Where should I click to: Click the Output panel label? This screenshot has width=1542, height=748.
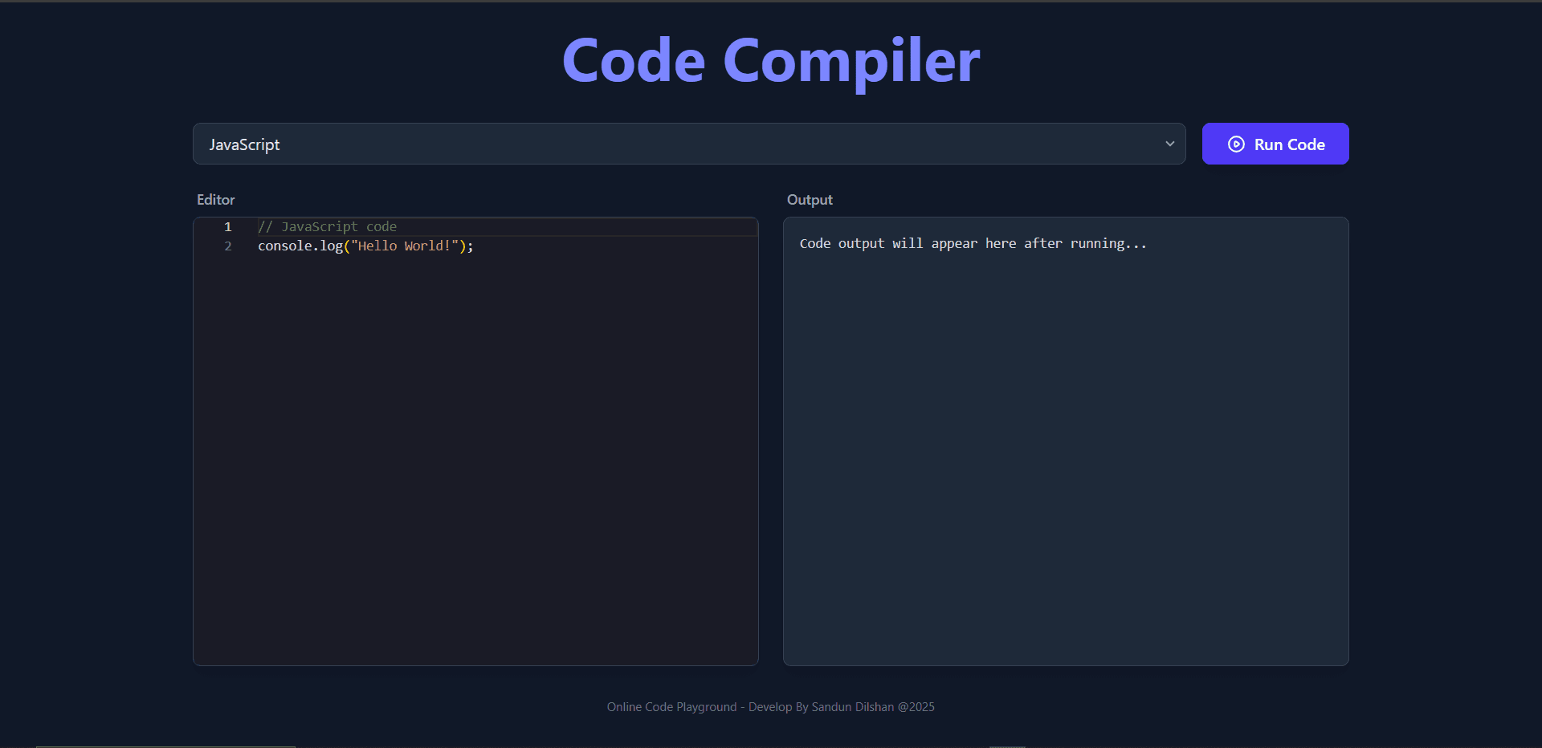click(810, 200)
